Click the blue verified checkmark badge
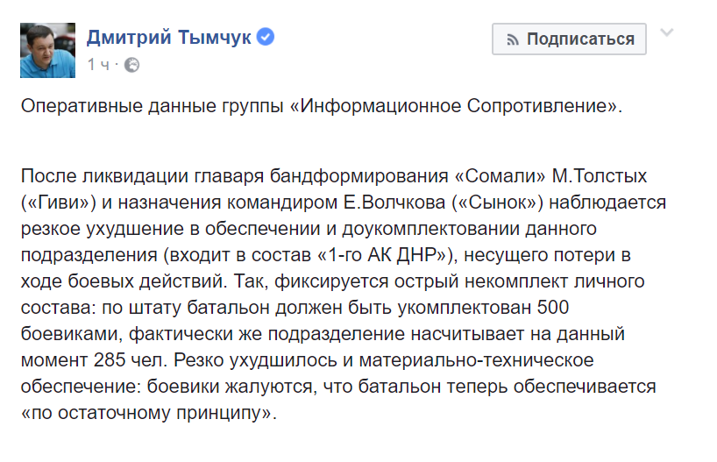The height and width of the screenshot is (462, 717). point(266,37)
